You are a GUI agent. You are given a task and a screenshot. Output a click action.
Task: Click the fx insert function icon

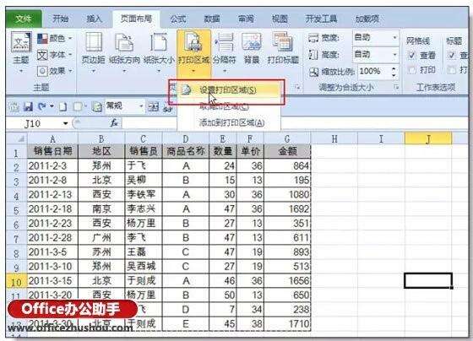[x=114, y=123]
